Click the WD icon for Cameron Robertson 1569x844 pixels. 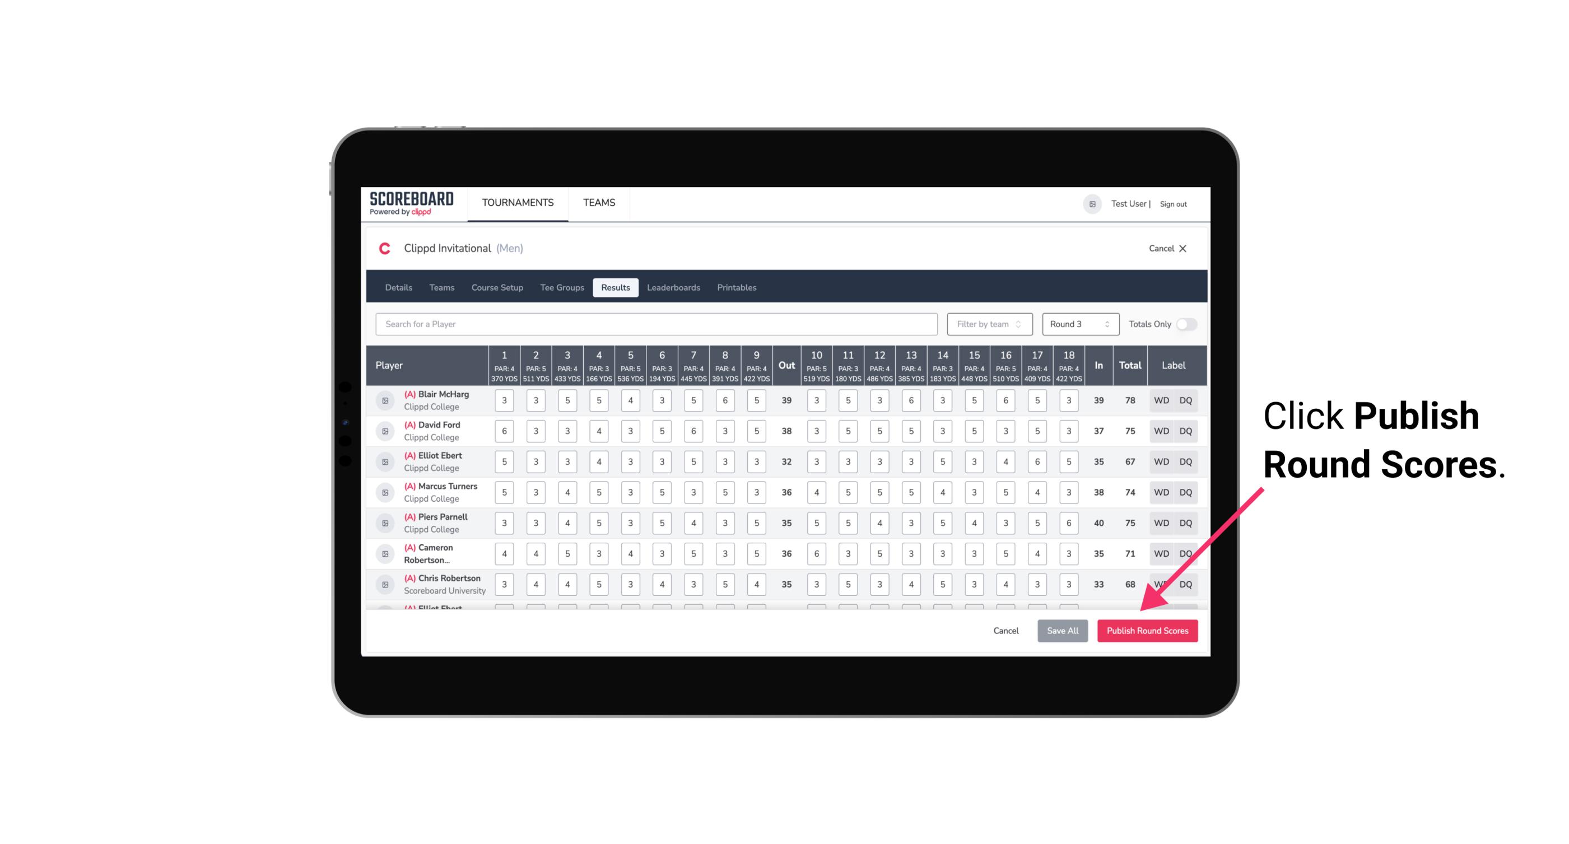1161,552
